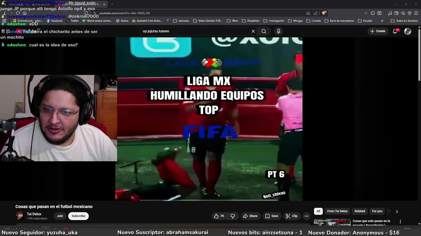The width and height of the screenshot is (421, 236).
Task: Open the sidebar search panel icon
Action: point(379,13)
